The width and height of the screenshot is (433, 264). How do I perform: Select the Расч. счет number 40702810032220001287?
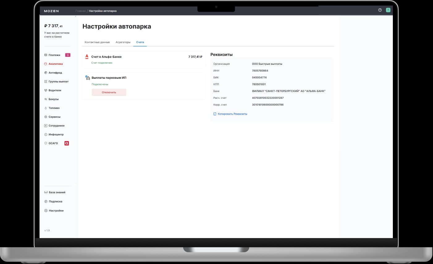tap(268, 98)
